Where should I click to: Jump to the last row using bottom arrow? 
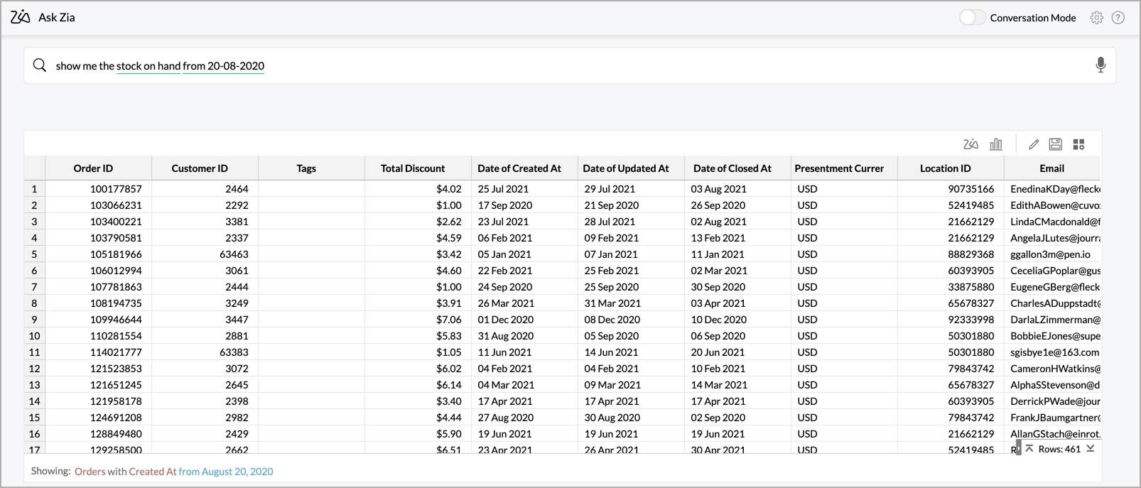1091,449
